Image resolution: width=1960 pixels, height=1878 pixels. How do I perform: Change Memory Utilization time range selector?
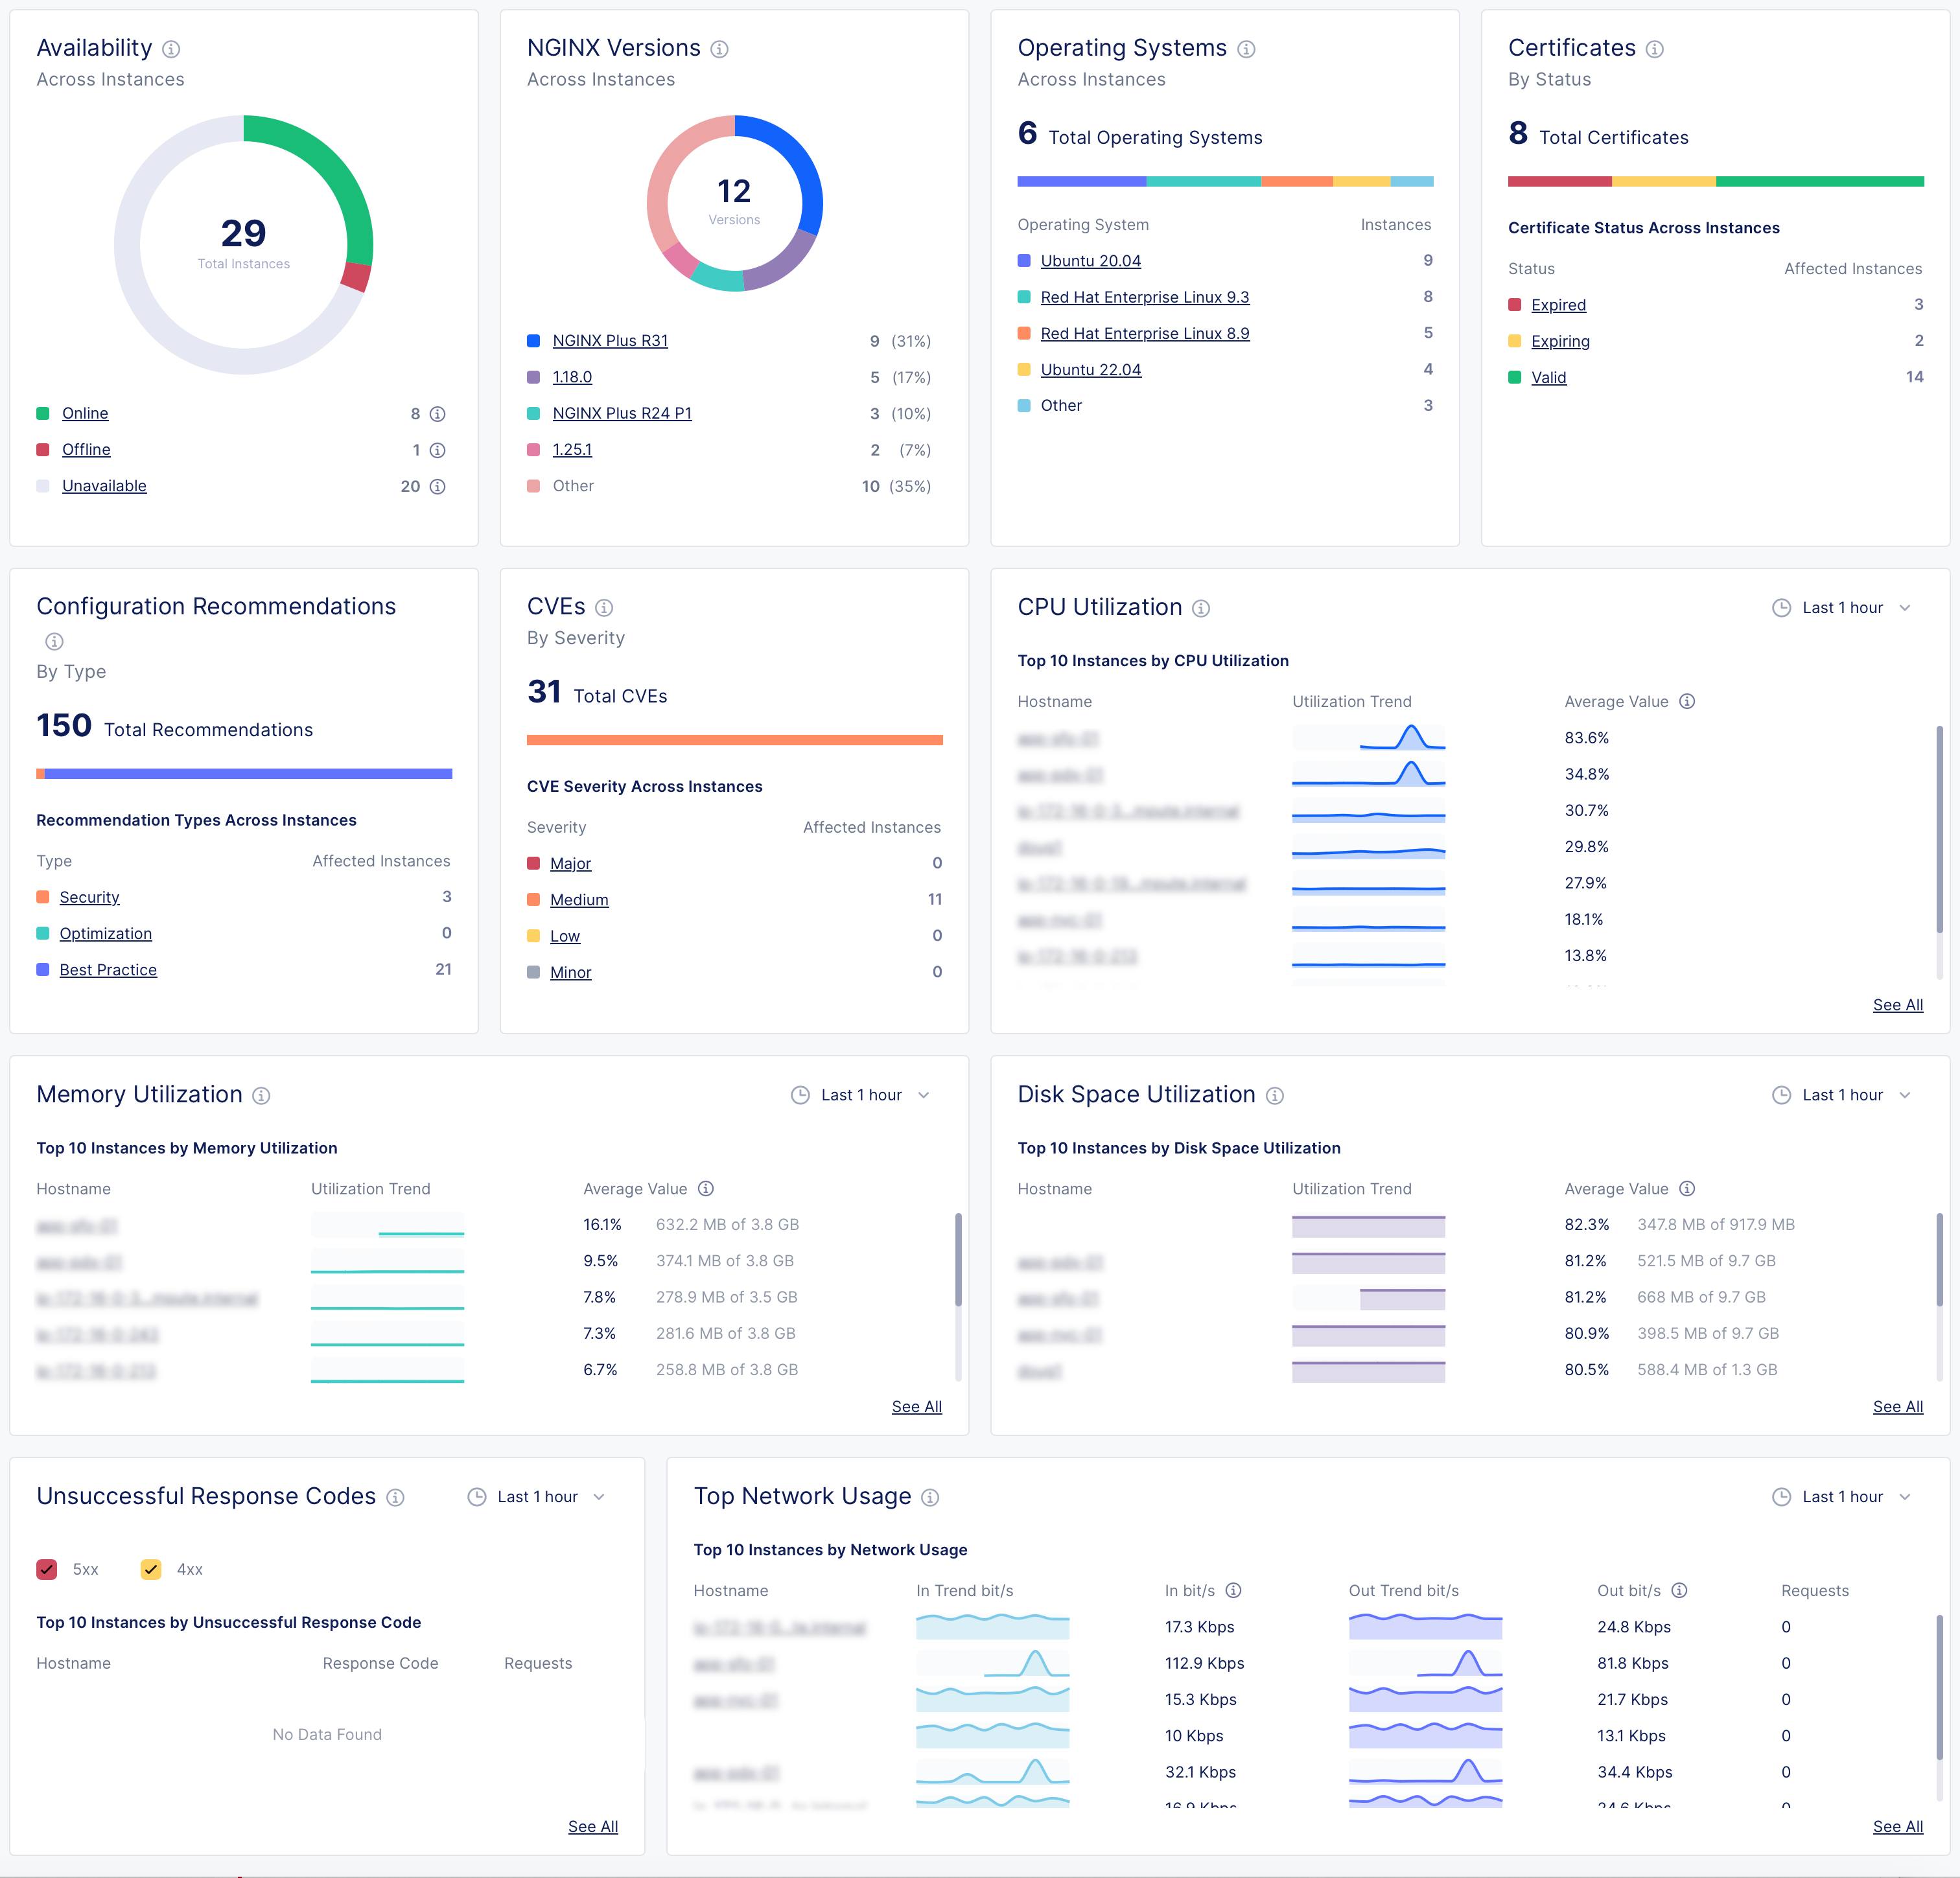(x=923, y=1095)
